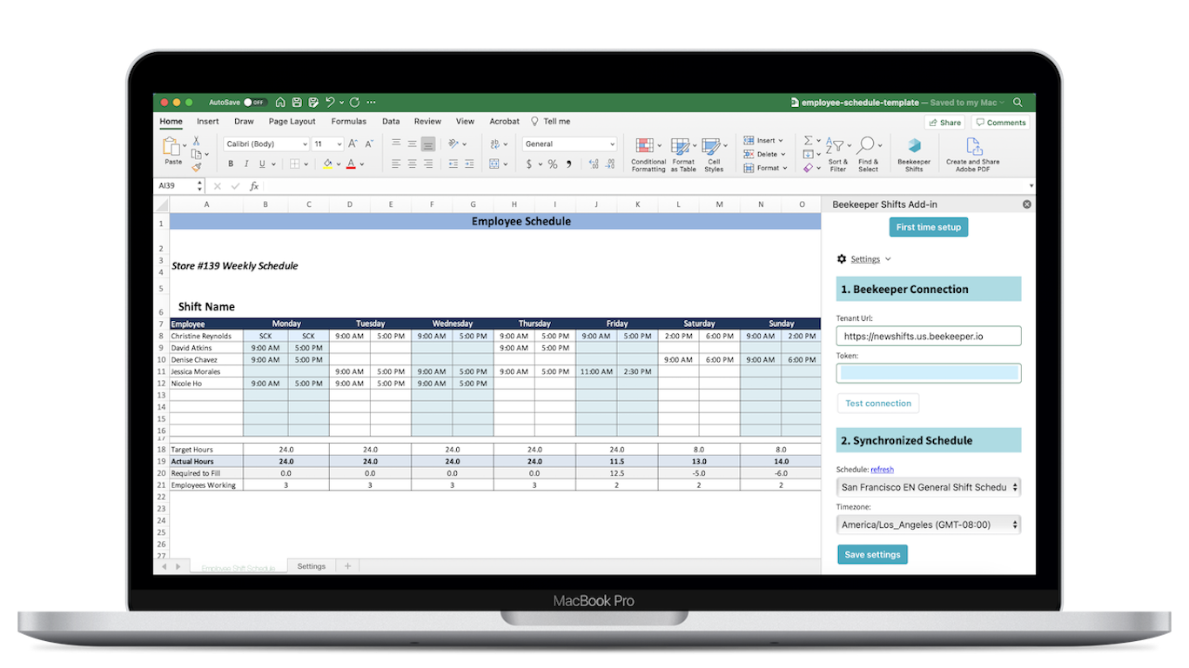Click the Currency dollar format icon
Image resolution: width=1189 pixels, height=668 pixels.
pos(529,164)
